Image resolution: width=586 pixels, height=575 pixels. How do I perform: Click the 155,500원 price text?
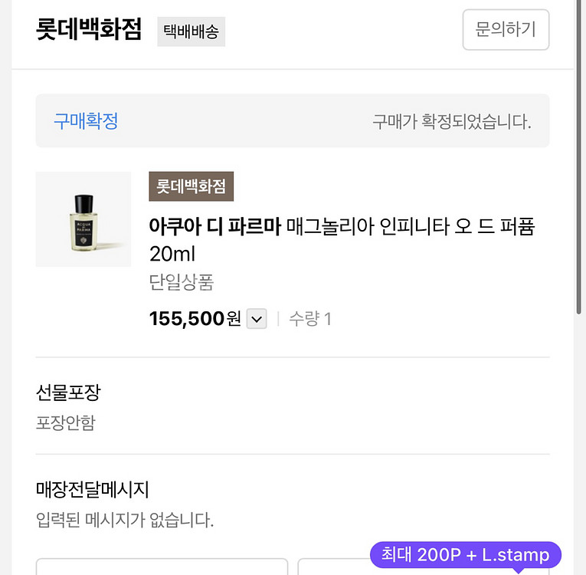tap(195, 319)
